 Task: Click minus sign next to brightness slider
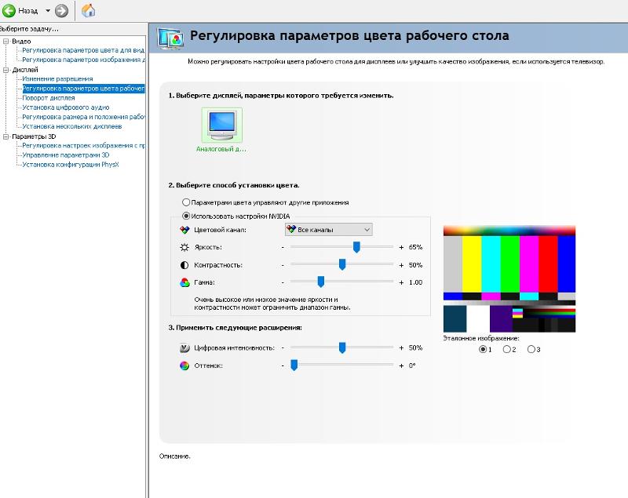click(x=283, y=247)
